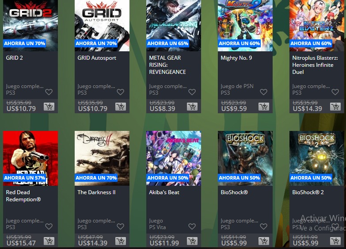Add The Darkness II to cart
The image size is (346, 249).
(120, 241)
